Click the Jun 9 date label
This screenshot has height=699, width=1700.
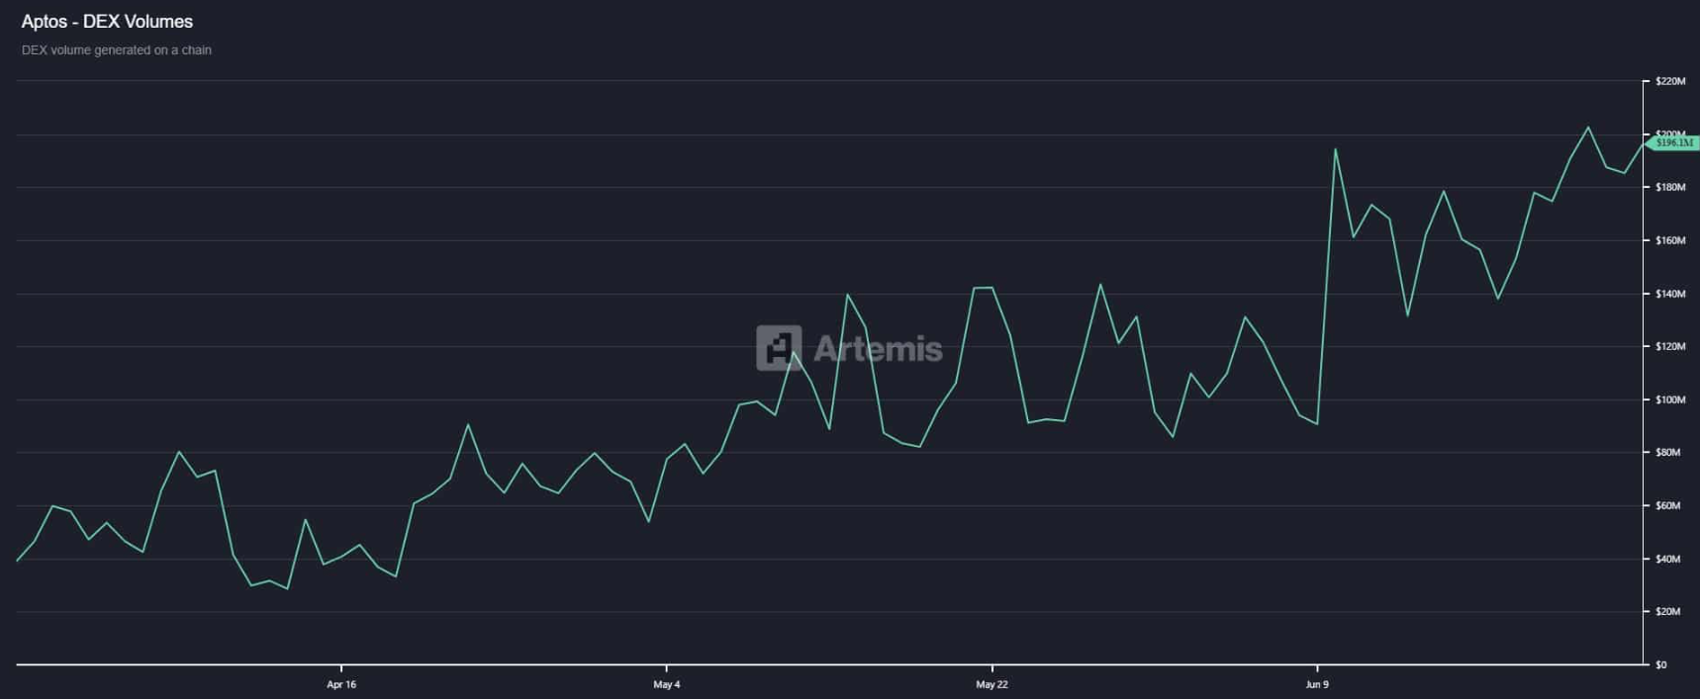[x=1317, y=684]
